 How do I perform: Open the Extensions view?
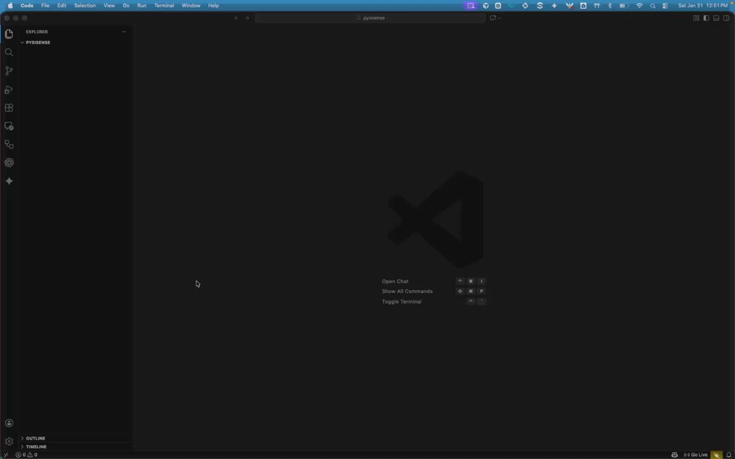tap(9, 108)
